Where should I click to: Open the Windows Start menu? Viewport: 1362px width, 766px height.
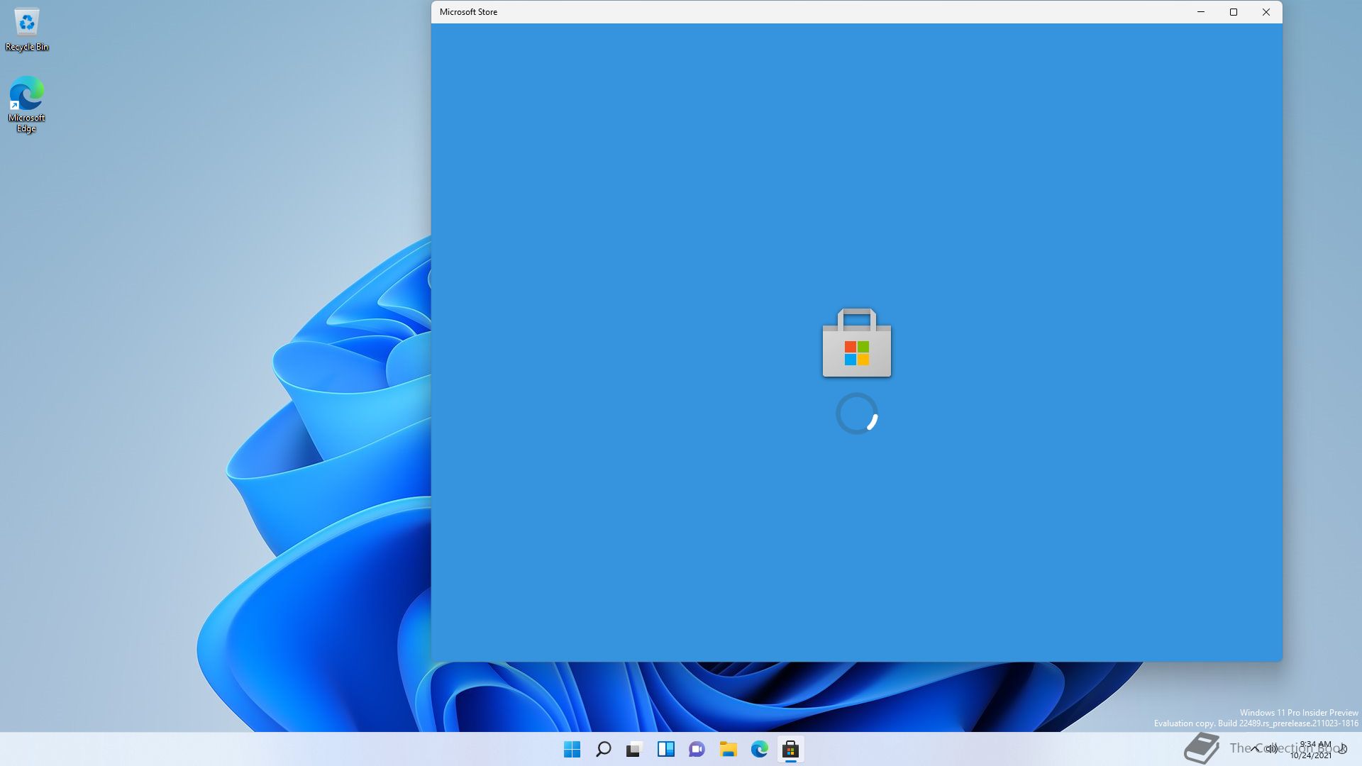pyautogui.click(x=572, y=749)
